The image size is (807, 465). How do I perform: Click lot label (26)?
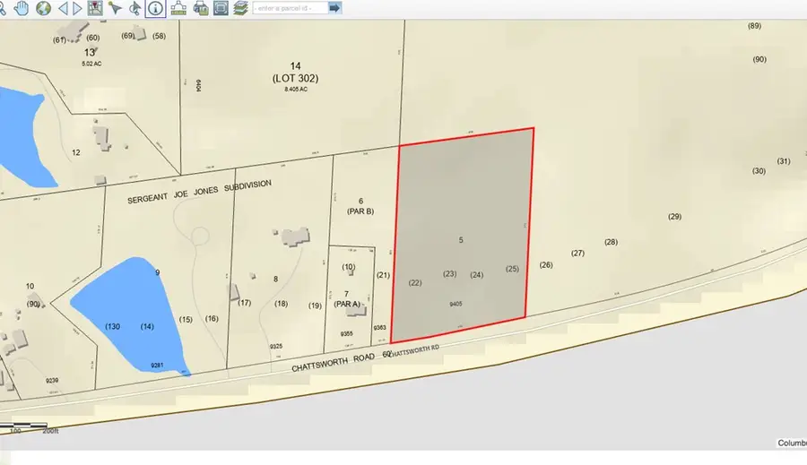[x=546, y=265]
